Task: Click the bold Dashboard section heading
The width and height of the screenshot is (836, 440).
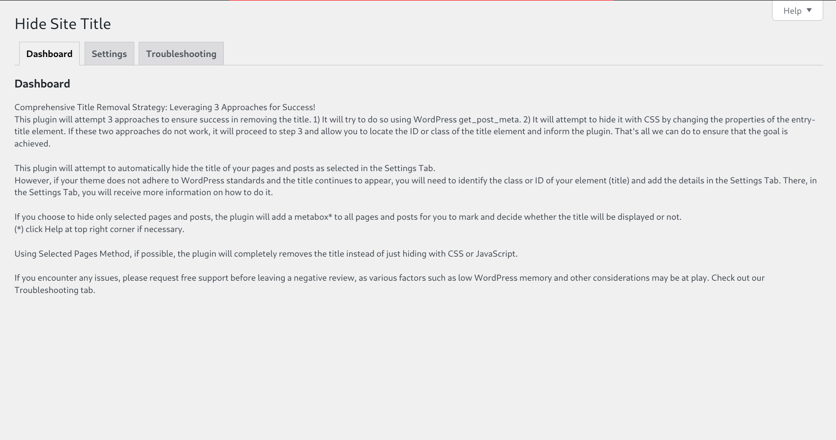Action: tap(42, 84)
